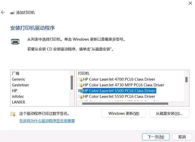Select Generic in the manufacturer list
195x142 pixels.
(19, 79)
